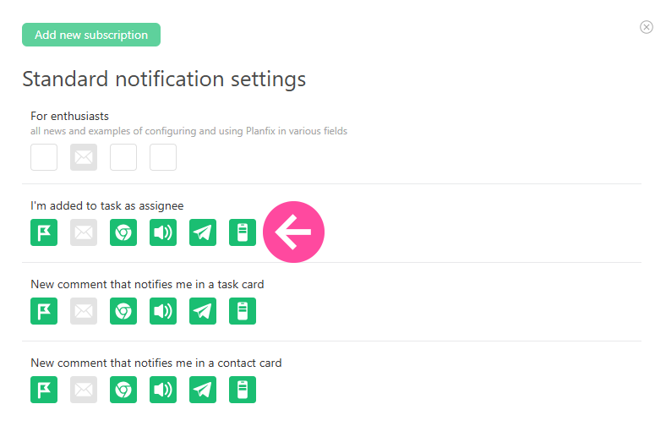Image resolution: width=666 pixels, height=426 pixels.
Task: Toggle mobile notification for assignee task
Action: coord(243,232)
